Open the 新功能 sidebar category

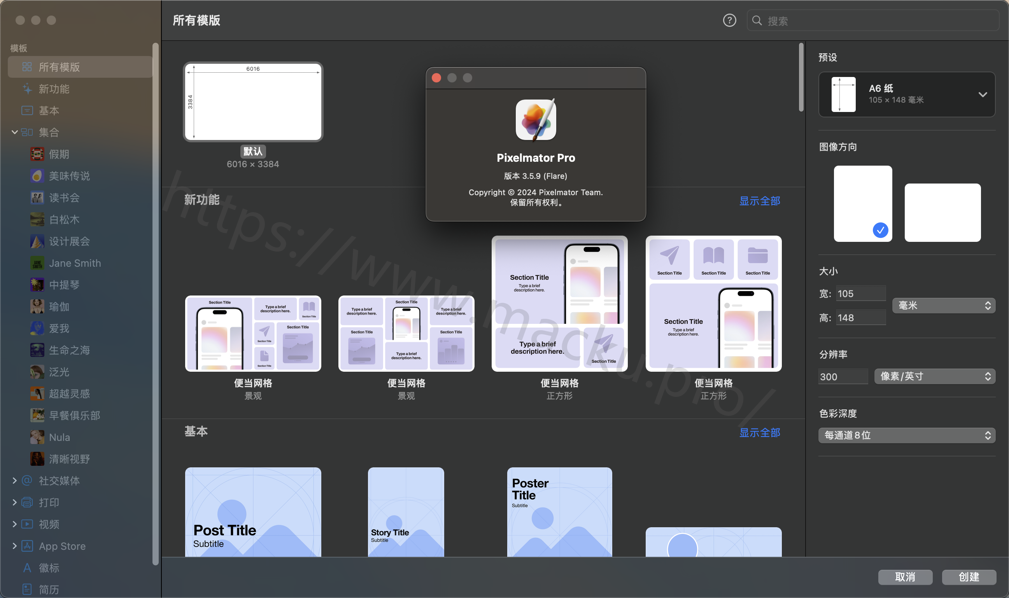pos(80,89)
